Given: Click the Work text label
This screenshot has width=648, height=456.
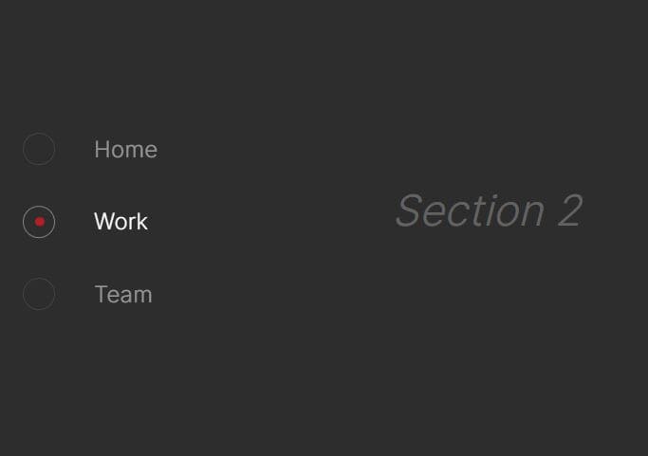Looking at the screenshot, I should pos(120,222).
